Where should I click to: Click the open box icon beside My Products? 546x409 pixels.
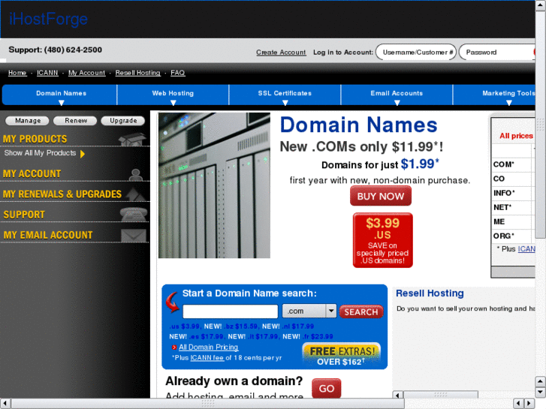pyautogui.click(x=132, y=139)
